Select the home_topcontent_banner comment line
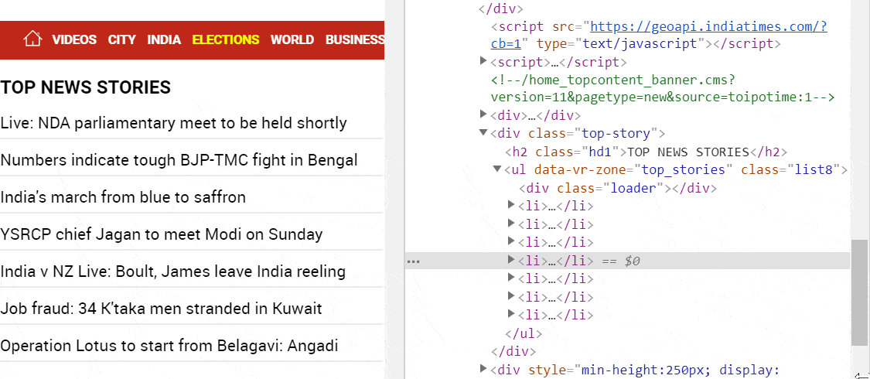Screen dimensions: 870x379 [663, 89]
